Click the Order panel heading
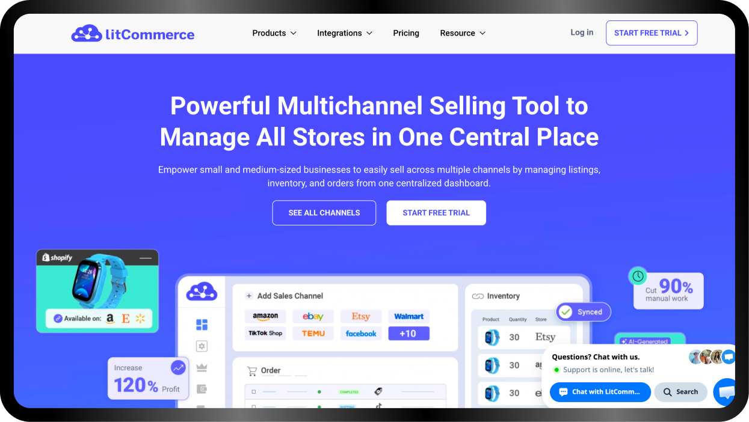 click(x=271, y=371)
